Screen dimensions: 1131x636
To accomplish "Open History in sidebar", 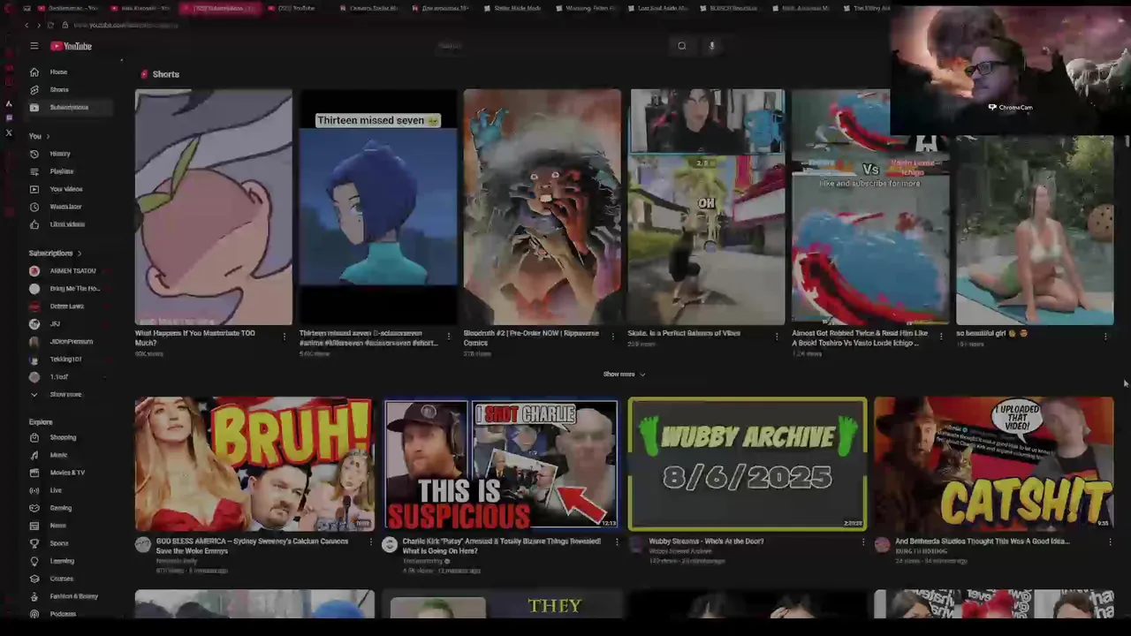I will (x=59, y=154).
